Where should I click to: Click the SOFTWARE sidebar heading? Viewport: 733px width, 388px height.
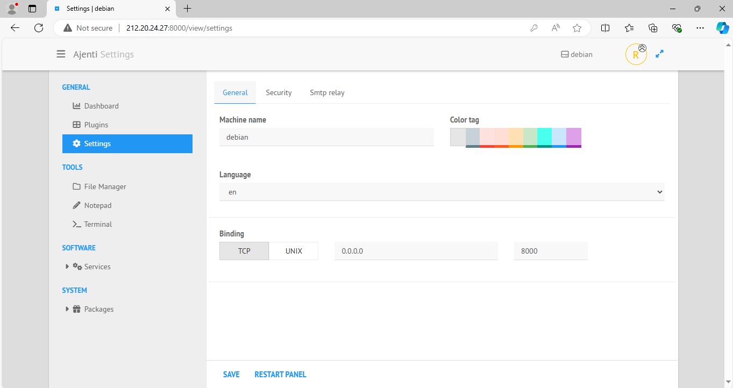79,248
